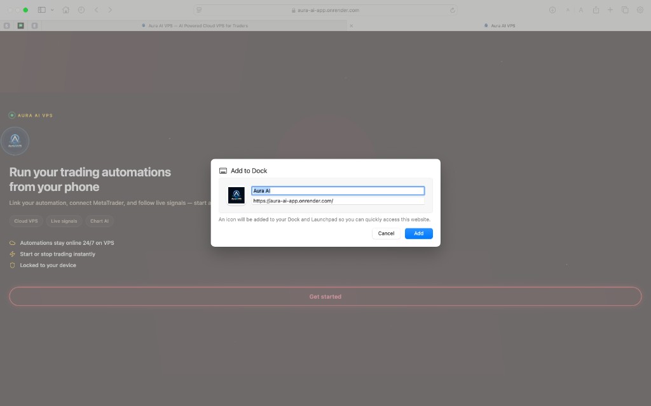Click the round Aura AI VPS logo
The width and height of the screenshot is (651, 406).
(15, 141)
